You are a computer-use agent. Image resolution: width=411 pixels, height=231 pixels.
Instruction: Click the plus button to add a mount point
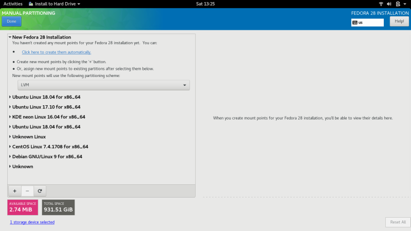(x=15, y=191)
